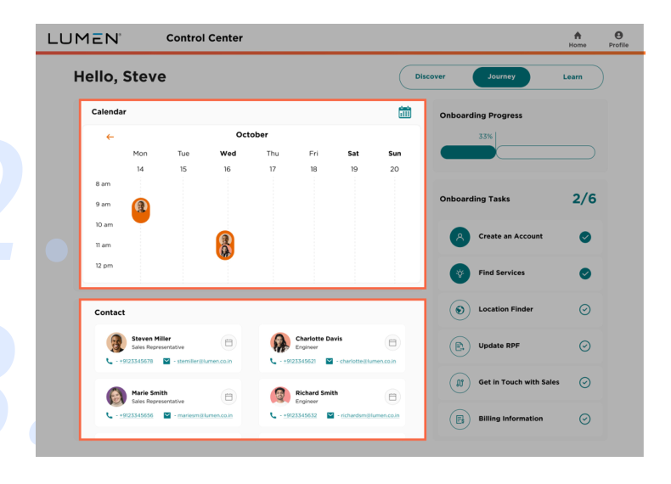The width and height of the screenshot is (671, 484).
Task: Email charlotte@lumen.co.in
Action: click(368, 361)
